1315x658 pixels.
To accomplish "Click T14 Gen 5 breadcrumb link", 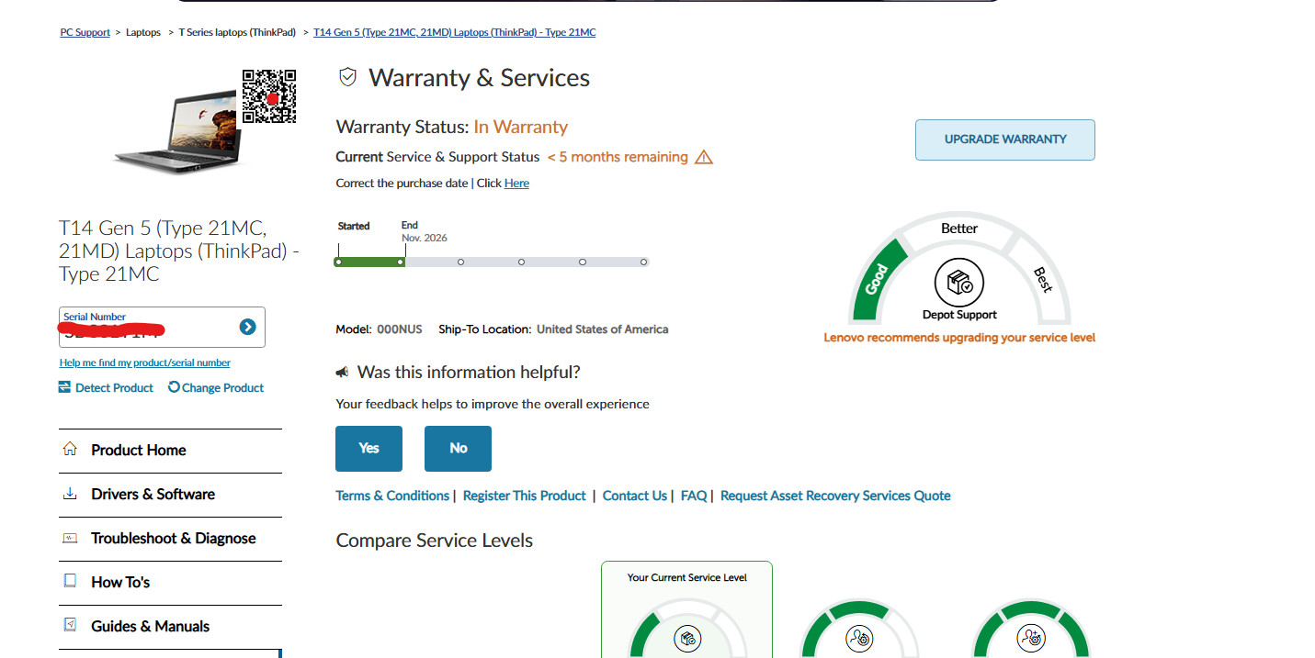I will click(455, 32).
